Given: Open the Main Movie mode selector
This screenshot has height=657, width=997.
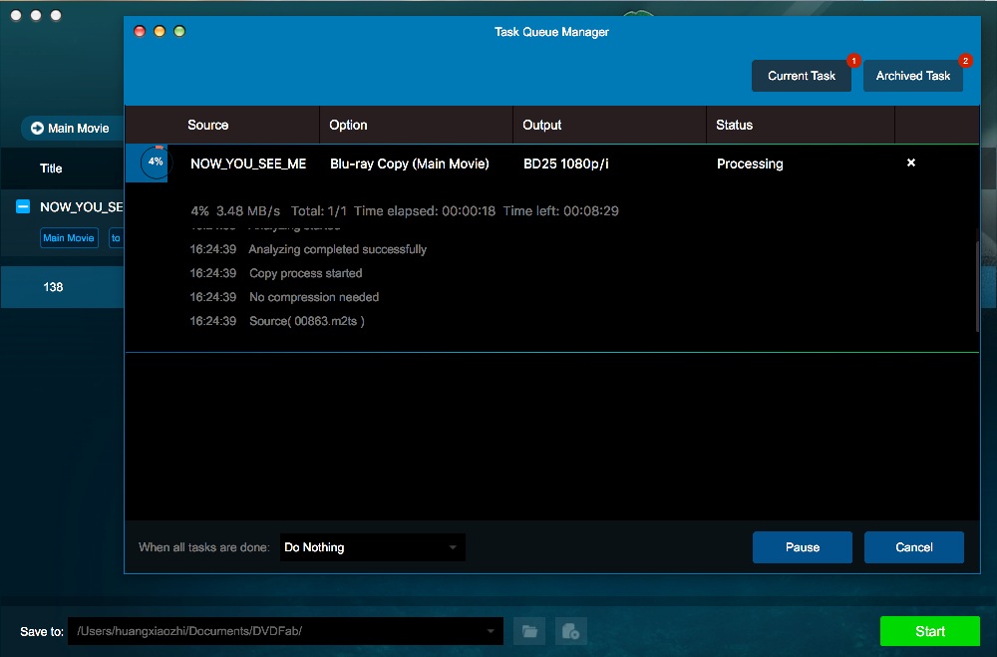Looking at the screenshot, I should pos(71,129).
